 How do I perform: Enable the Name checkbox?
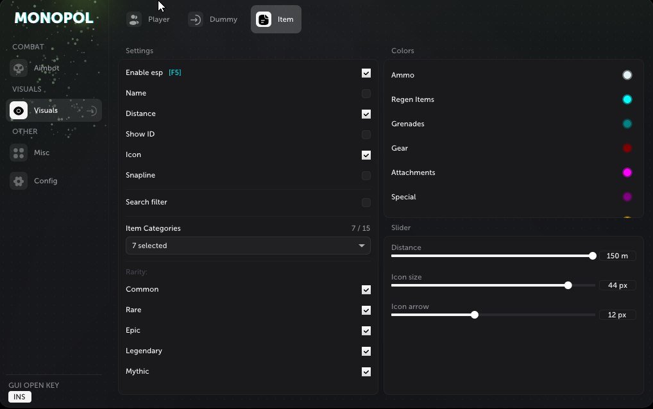(366, 93)
